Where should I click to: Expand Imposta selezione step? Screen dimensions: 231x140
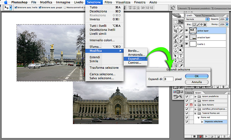202,122
